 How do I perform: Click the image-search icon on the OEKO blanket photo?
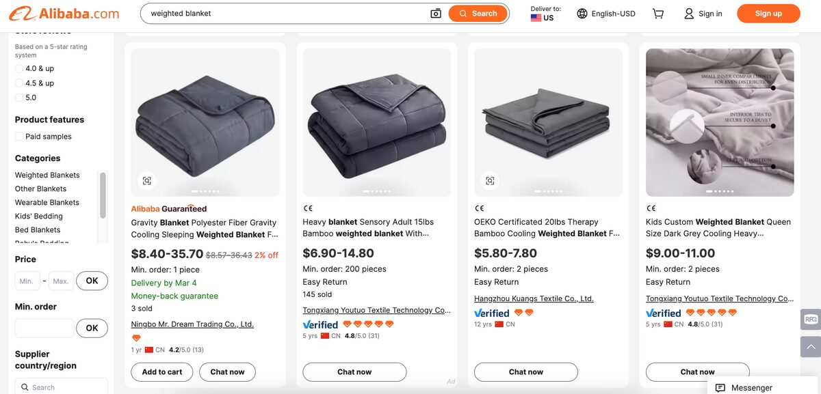[x=489, y=180]
